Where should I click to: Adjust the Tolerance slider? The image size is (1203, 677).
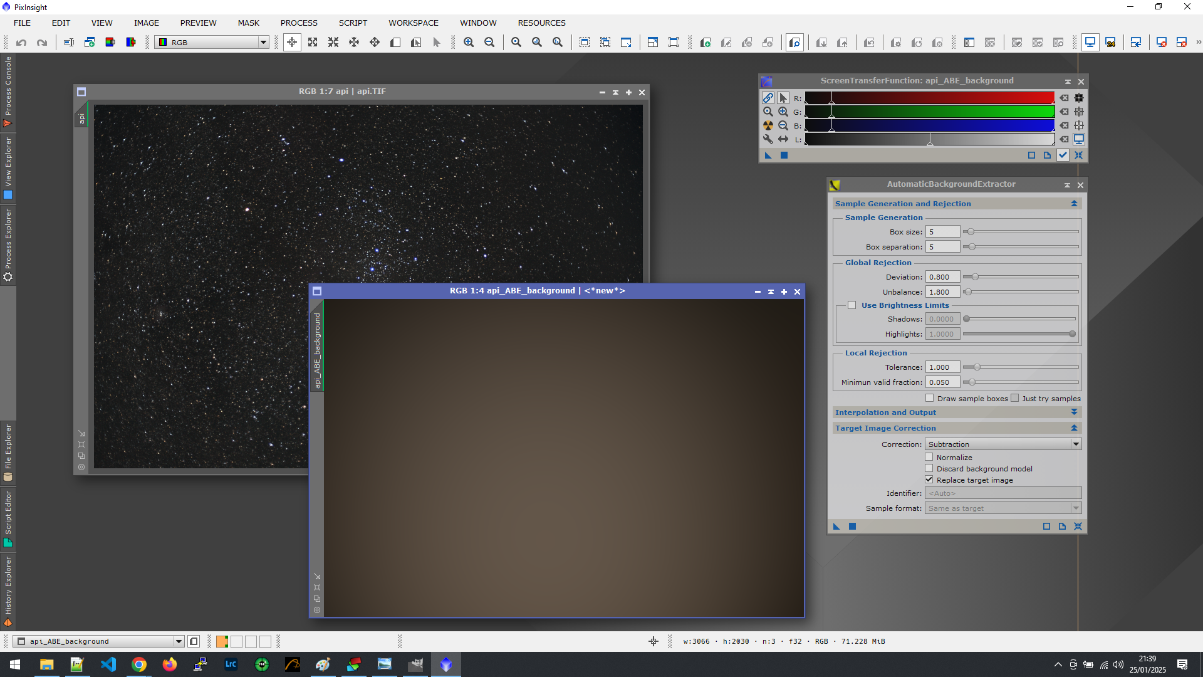coord(1021,367)
